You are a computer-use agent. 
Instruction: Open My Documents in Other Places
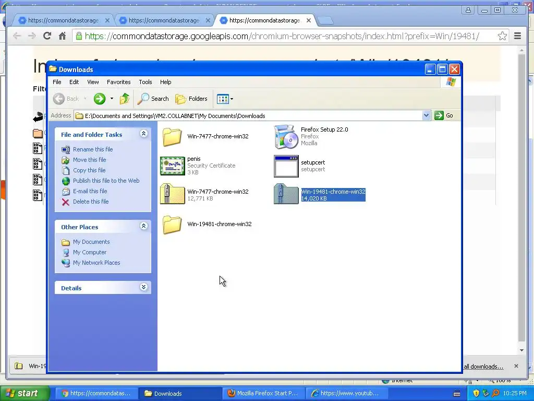pyautogui.click(x=91, y=242)
